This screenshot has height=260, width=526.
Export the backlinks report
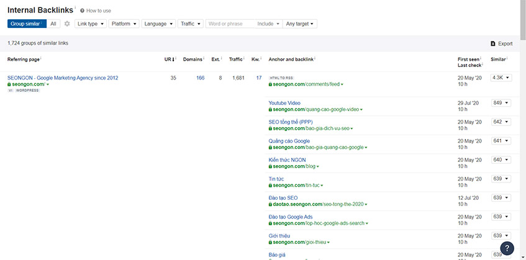point(502,43)
